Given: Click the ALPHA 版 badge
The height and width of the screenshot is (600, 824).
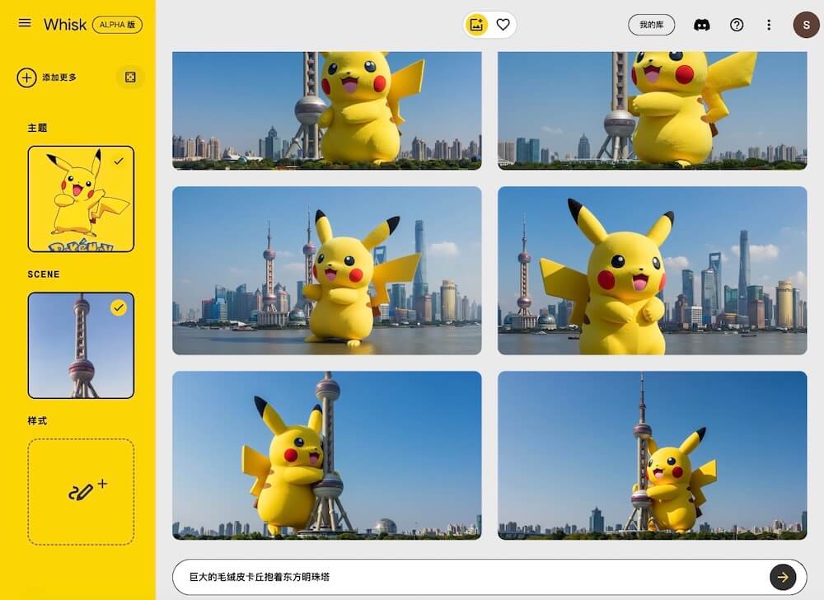Looking at the screenshot, I should [117, 25].
